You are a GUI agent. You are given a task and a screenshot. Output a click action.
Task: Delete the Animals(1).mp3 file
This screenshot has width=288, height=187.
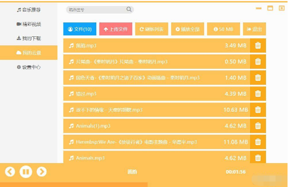258,126
